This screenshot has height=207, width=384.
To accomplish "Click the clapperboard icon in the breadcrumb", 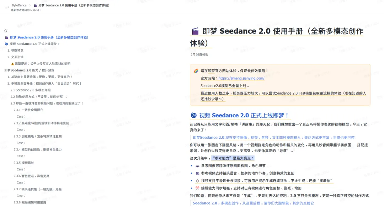I will point(35,5).
